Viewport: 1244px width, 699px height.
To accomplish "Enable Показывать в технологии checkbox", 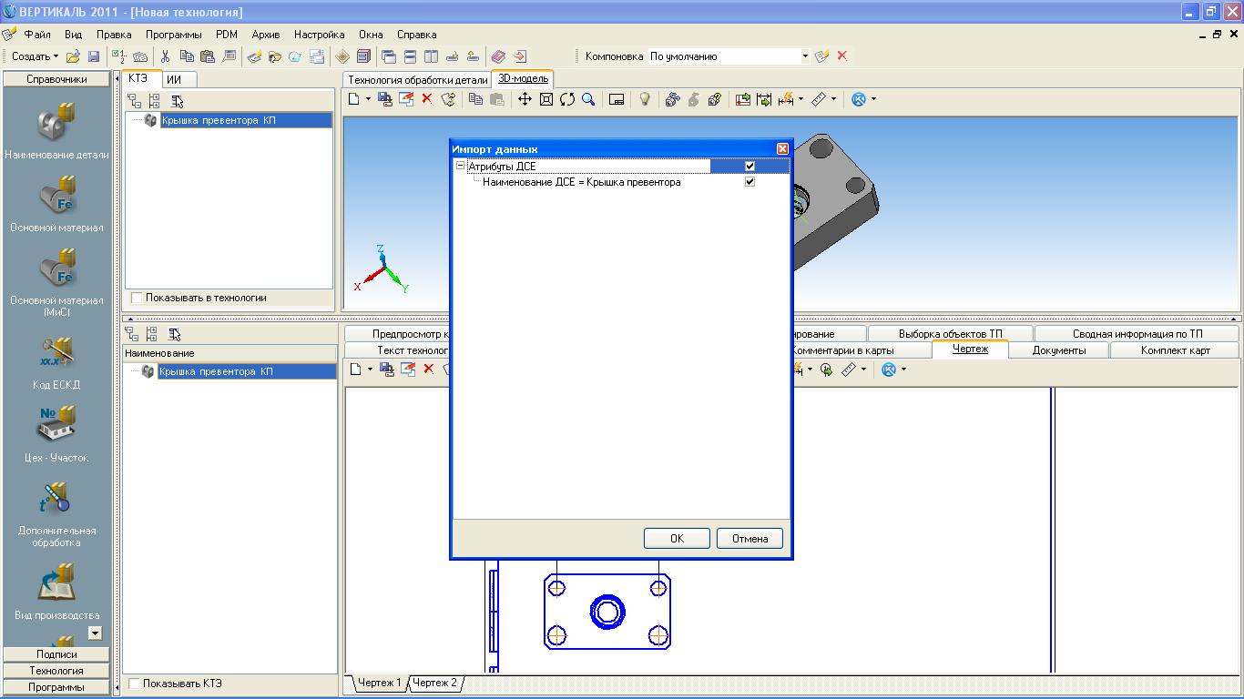I will point(137,298).
